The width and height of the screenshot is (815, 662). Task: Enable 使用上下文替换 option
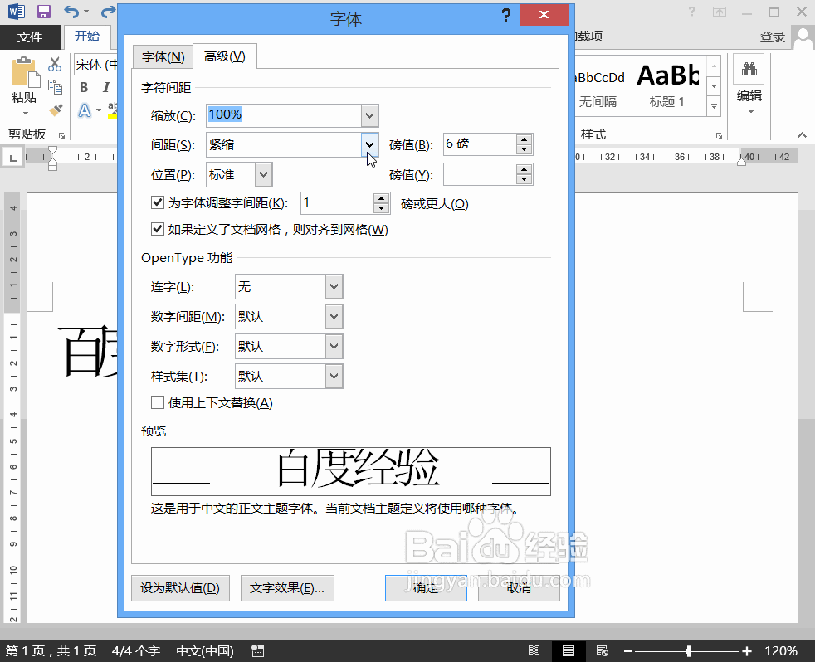(x=158, y=402)
